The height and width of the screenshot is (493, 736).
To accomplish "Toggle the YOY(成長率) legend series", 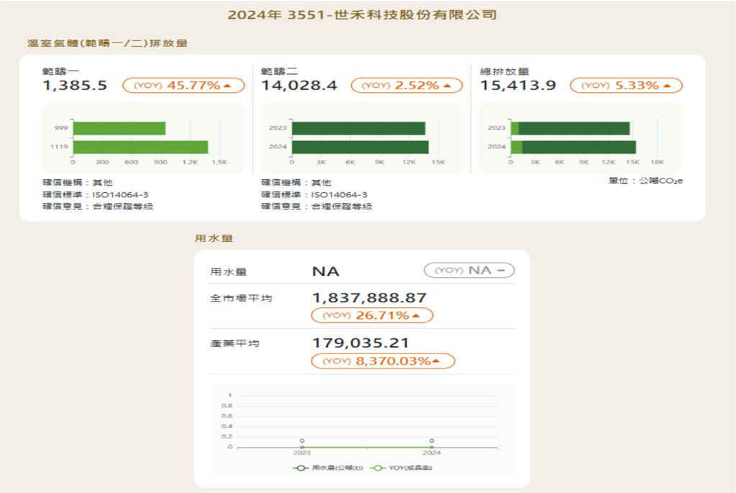I will (x=401, y=468).
